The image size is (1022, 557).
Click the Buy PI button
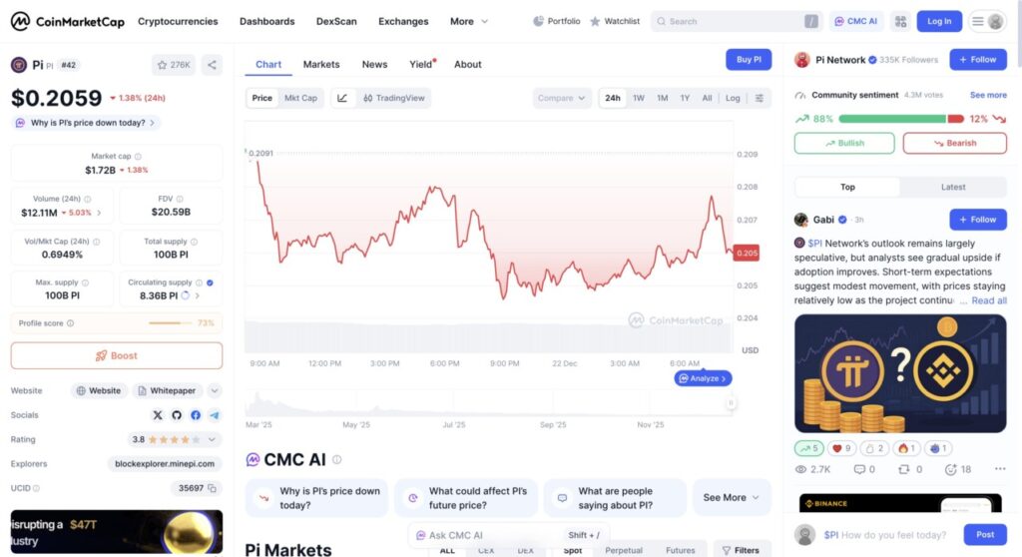click(x=749, y=60)
